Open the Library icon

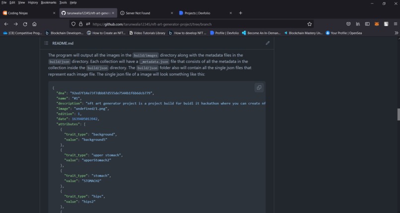[x=358, y=24]
